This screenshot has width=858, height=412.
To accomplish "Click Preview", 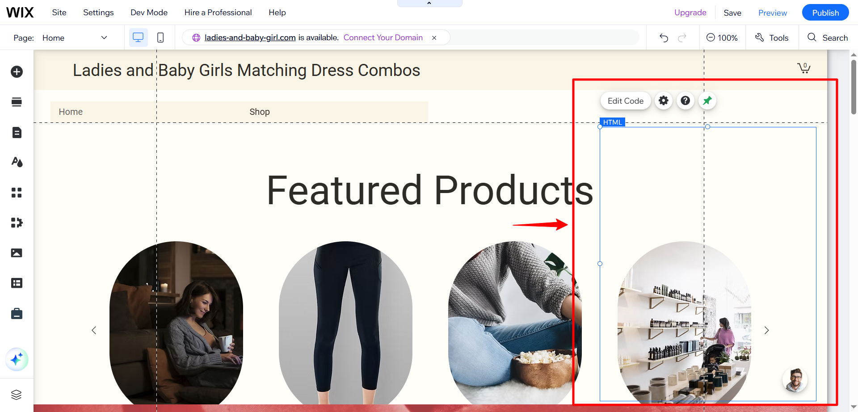I will pyautogui.click(x=773, y=13).
